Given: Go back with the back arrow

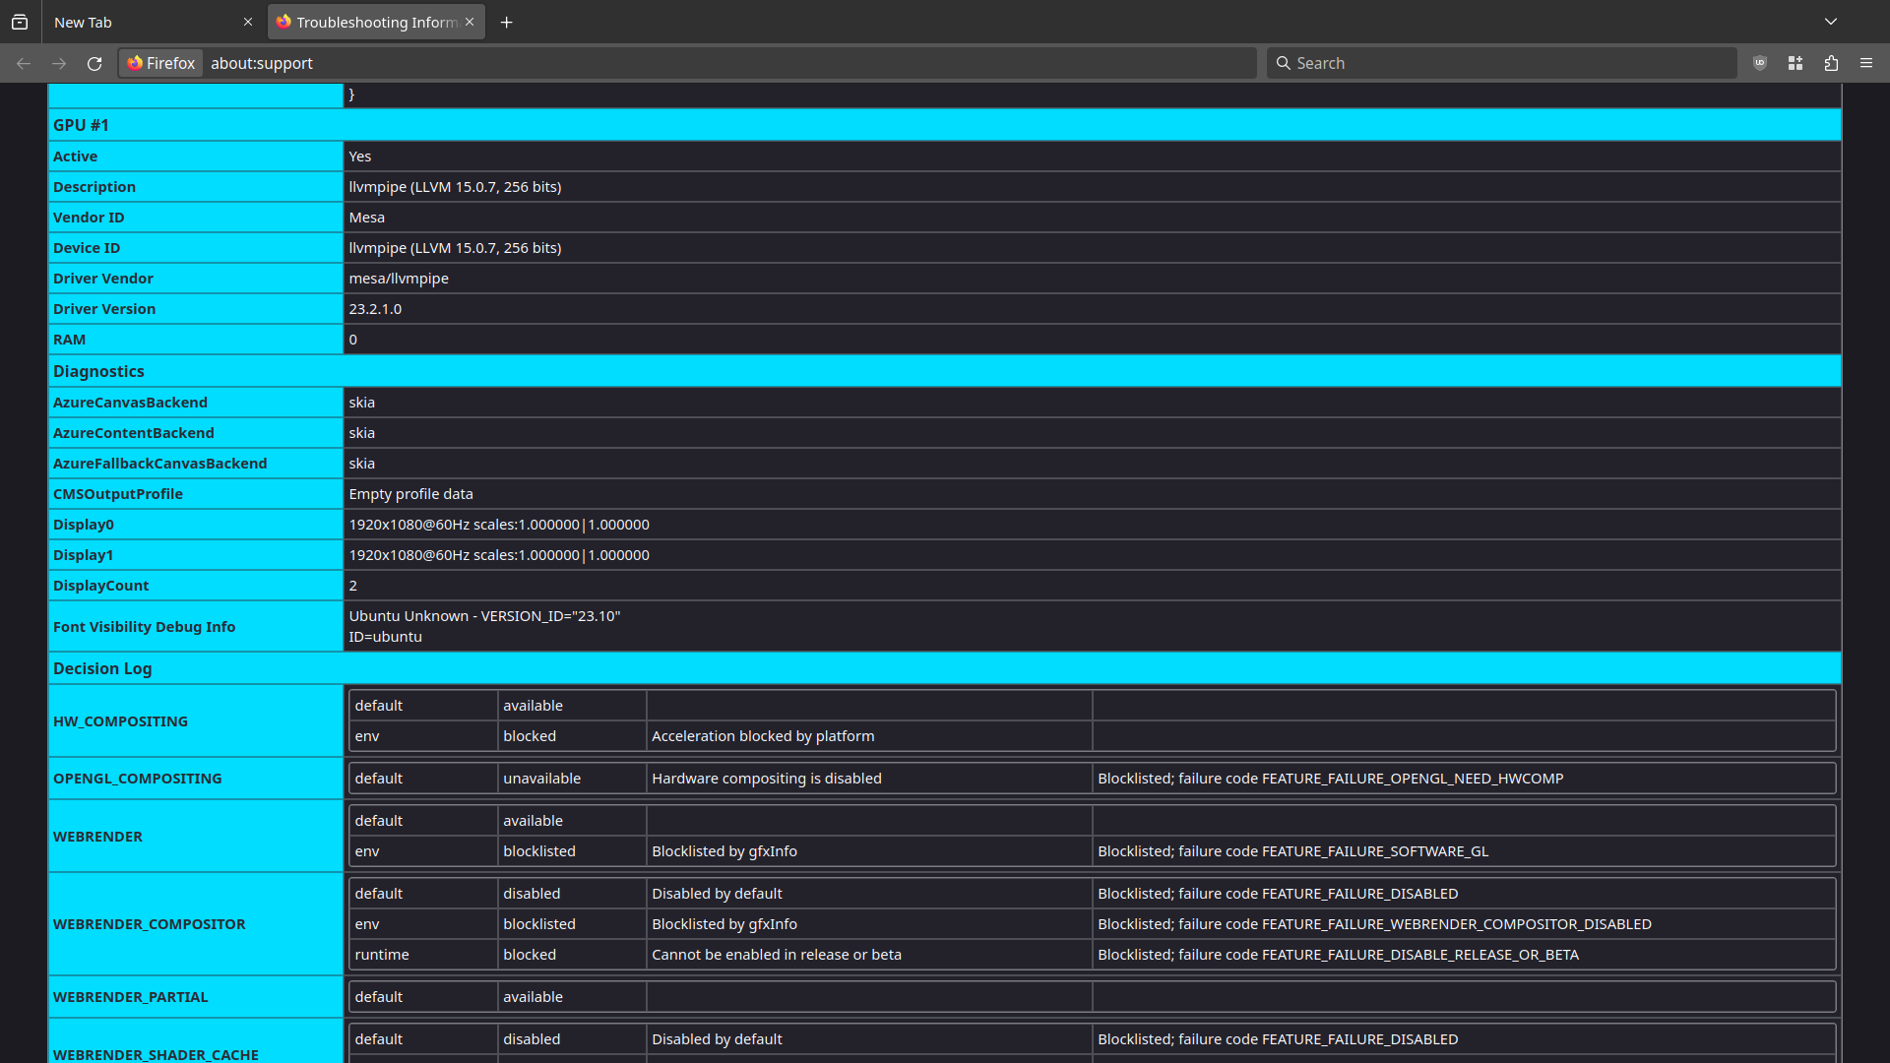Looking at the screenshot, I should [24, 63].
